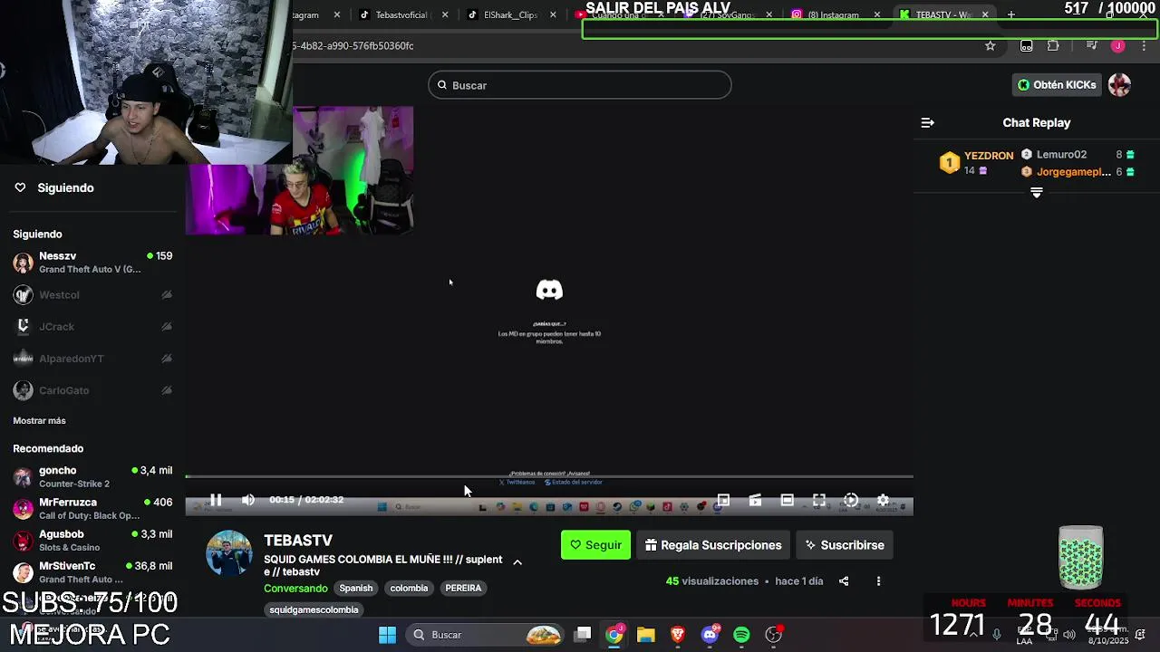Click the Seguir follow button
Screen dimensions: 1160x652
[x=595, y=545]
